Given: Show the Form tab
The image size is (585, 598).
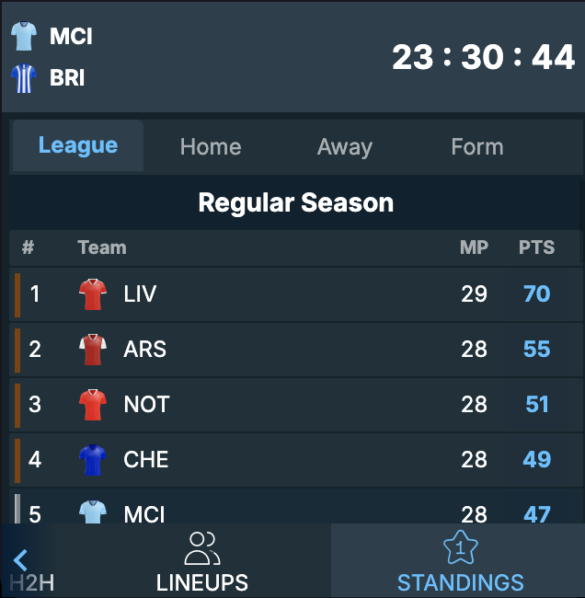Looking at the screenshot, I should coord(477,147).
